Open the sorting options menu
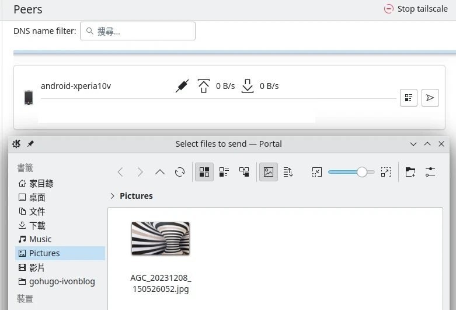Screen dimensions: 456x310 288,172
